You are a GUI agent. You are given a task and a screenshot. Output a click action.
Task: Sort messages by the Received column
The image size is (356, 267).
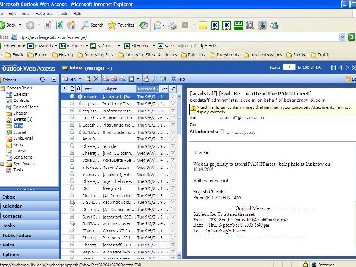click(x=148, y=89)
